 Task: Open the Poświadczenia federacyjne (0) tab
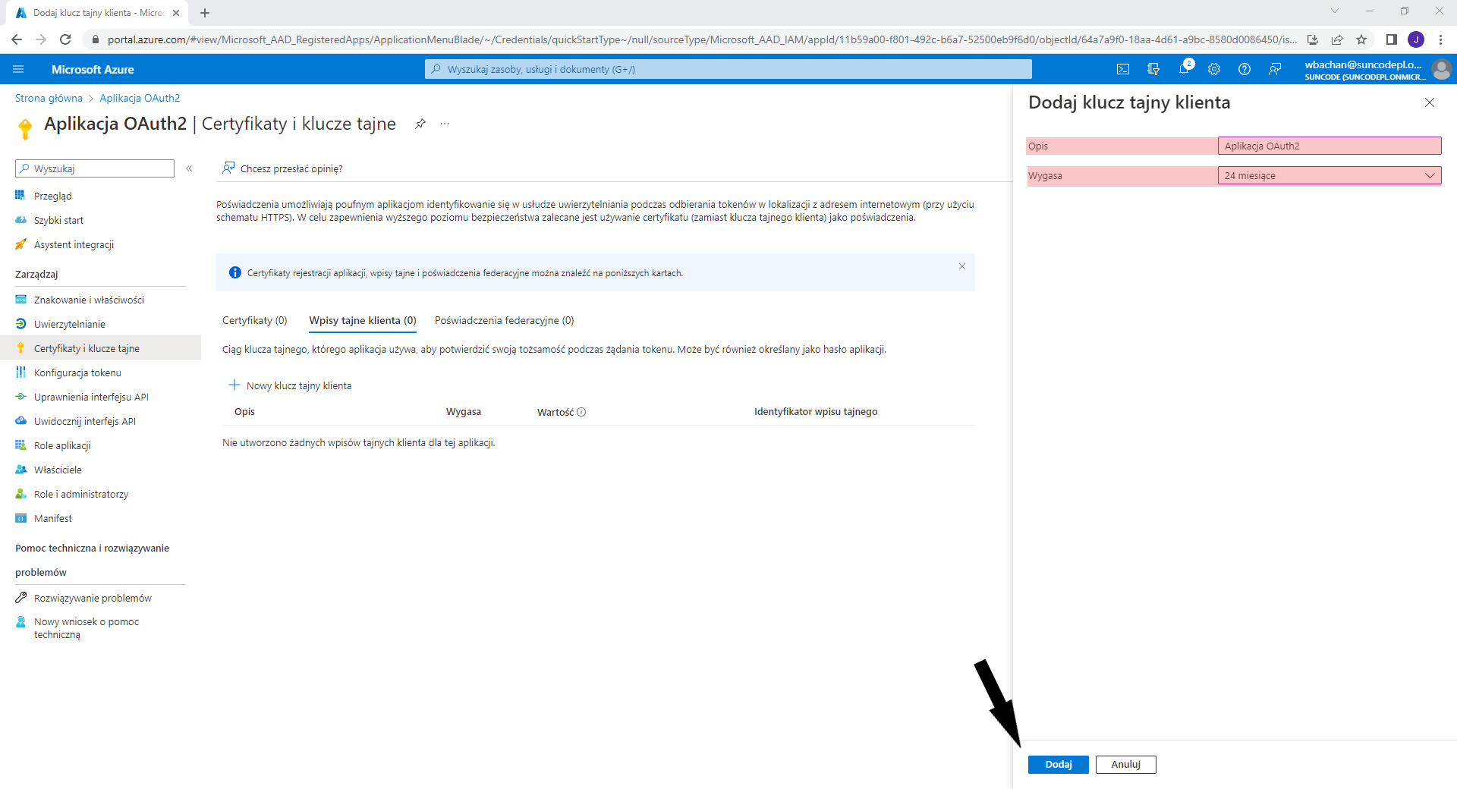point(505,320)
